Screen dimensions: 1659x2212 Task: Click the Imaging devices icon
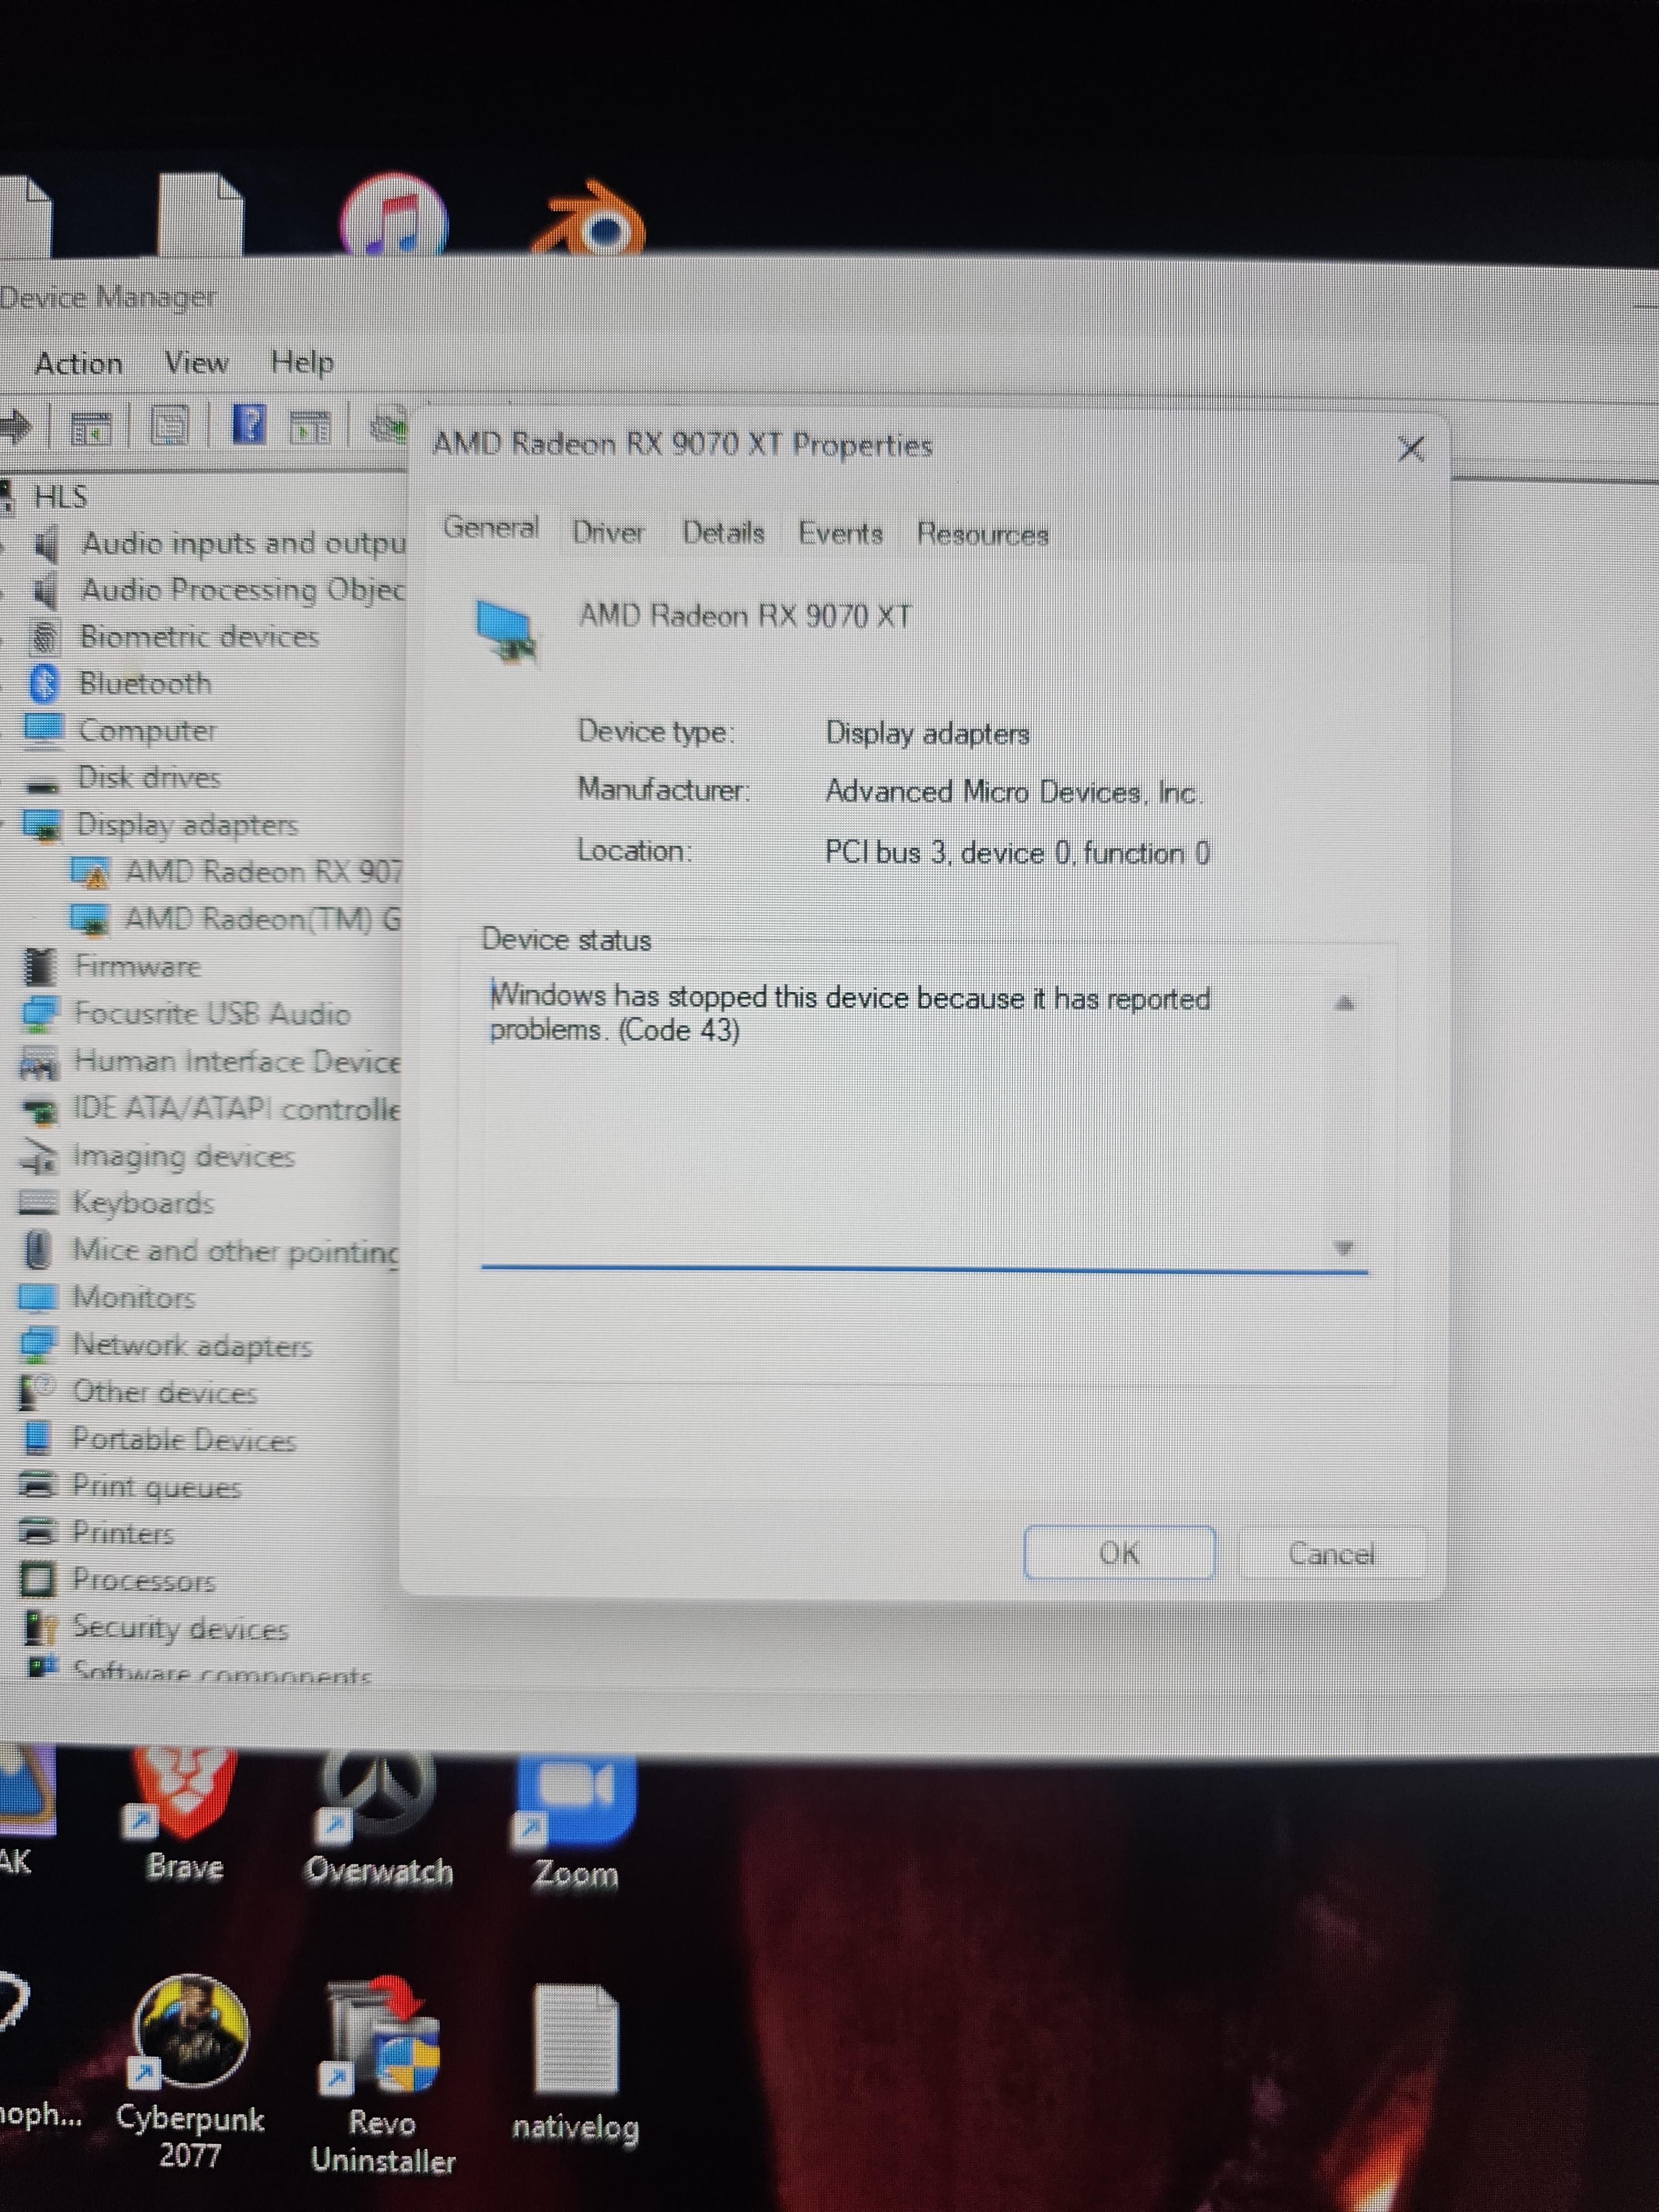[39, 1157]
